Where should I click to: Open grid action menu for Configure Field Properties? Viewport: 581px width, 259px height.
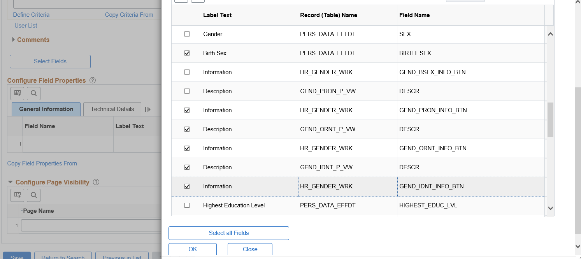pyautogui.click(x=18, y=93)
